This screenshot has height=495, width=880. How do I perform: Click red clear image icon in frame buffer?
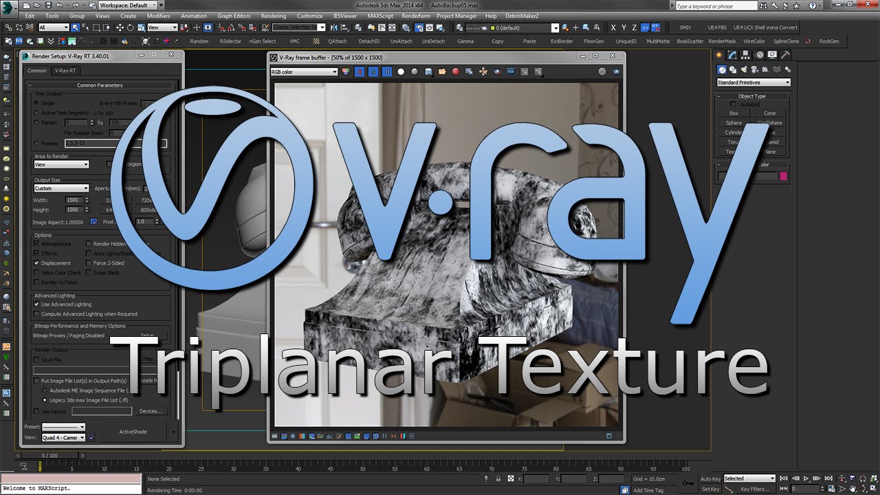coord(455,71)
